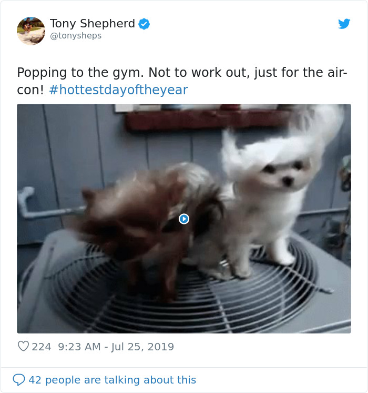Click the speech bubble conversation icon

(x=19, y=380)
